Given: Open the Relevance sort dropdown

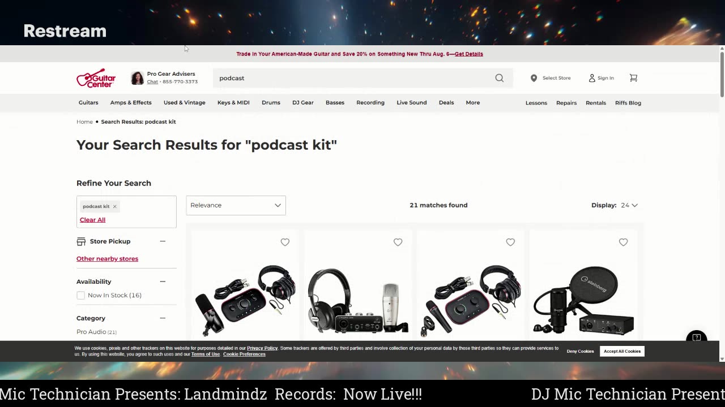Looking at the screenshot, I should click(236, 205).
